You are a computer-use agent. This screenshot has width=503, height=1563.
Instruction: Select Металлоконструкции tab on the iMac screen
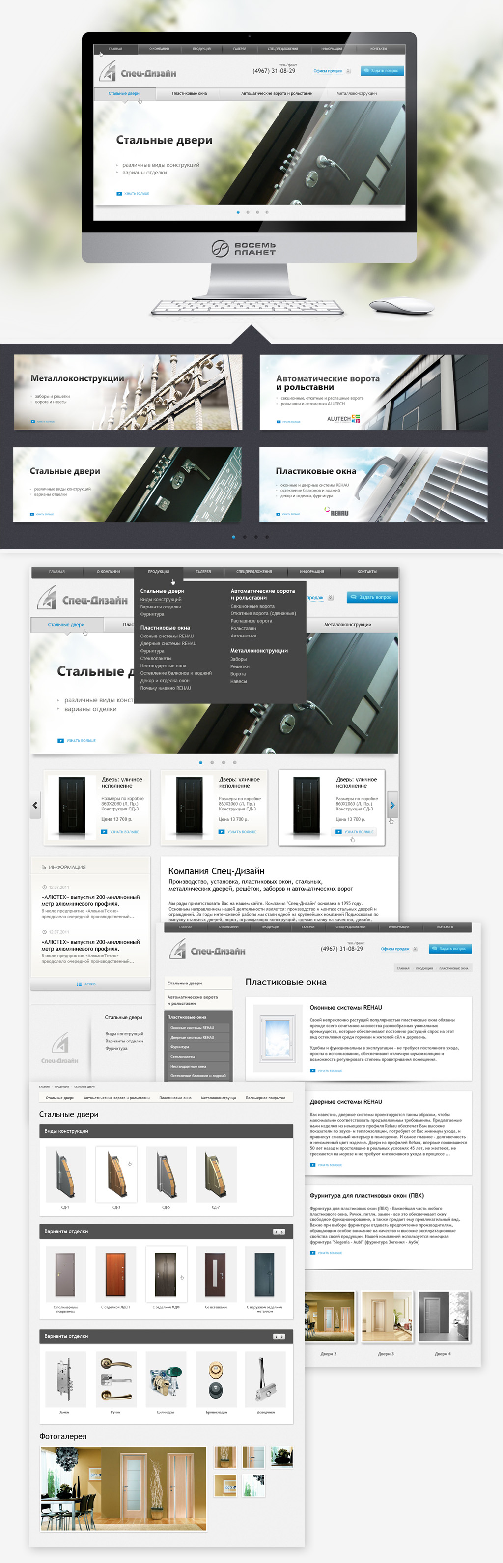pyautogui.click(x=356, y=93)
